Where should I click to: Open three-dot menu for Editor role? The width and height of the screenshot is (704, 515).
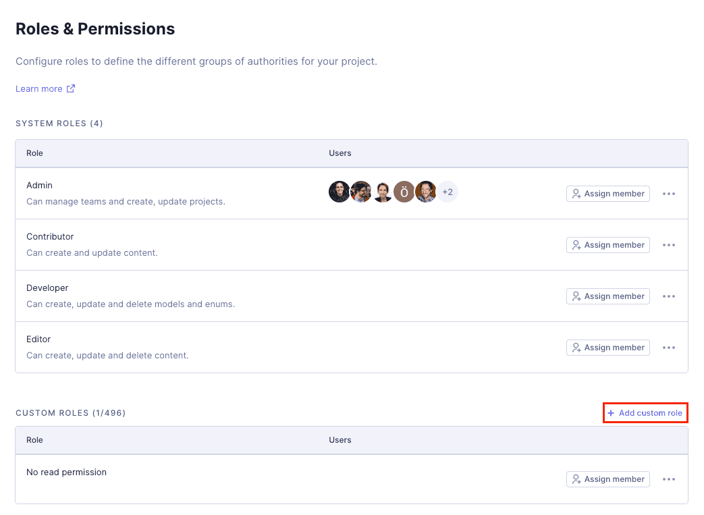(x=669, y=348)
